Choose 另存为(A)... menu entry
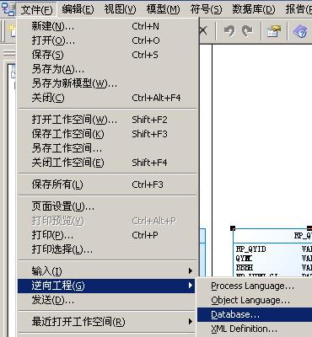Screen dimensions: 312x337 107,69
